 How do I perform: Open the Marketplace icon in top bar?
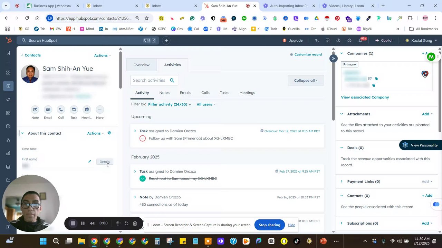(x=327, y=40)
